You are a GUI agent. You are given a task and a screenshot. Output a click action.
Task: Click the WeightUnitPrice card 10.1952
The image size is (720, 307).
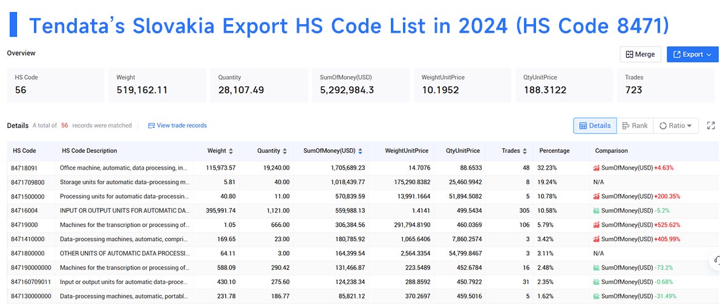pos(463,85)
